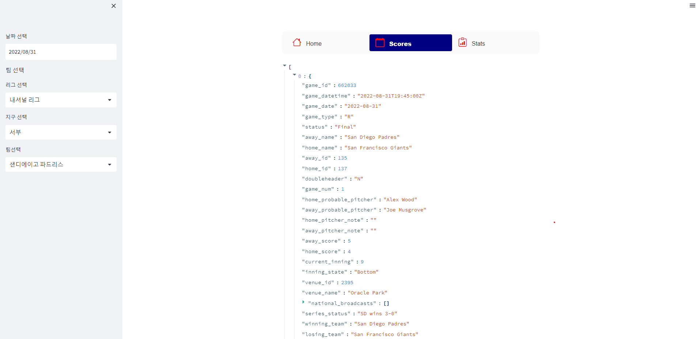This screenshot has width=698, height=339.
Task: Click the away_name value "San Diego Padres"
Action: (x=372, y=137)
